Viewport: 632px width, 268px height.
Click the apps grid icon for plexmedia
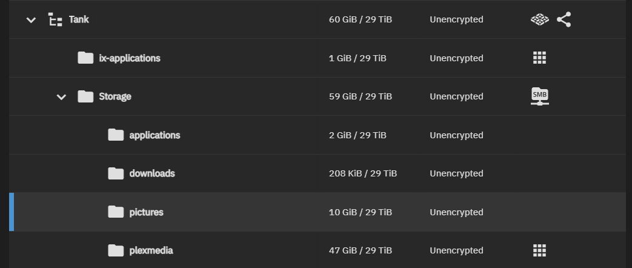pos(539,250)
